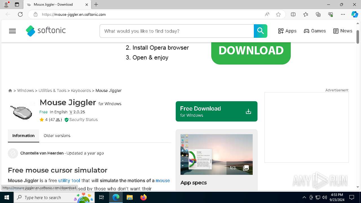Viewport: 361px width, 203px height.
Task: Open Edge Settings and more menu
Action: tap(343, 14)
